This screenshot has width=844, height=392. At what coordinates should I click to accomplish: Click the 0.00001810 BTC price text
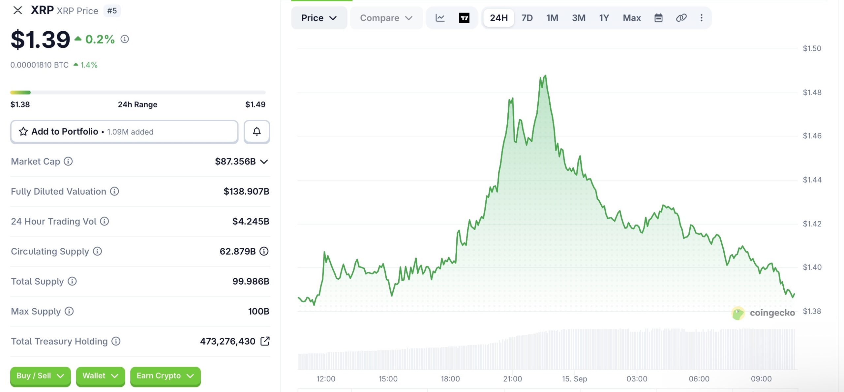pos(40,65)
